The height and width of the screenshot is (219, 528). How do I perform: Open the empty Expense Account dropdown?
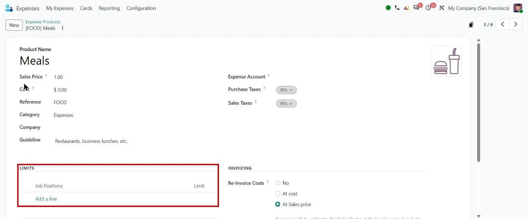(351, 77)
